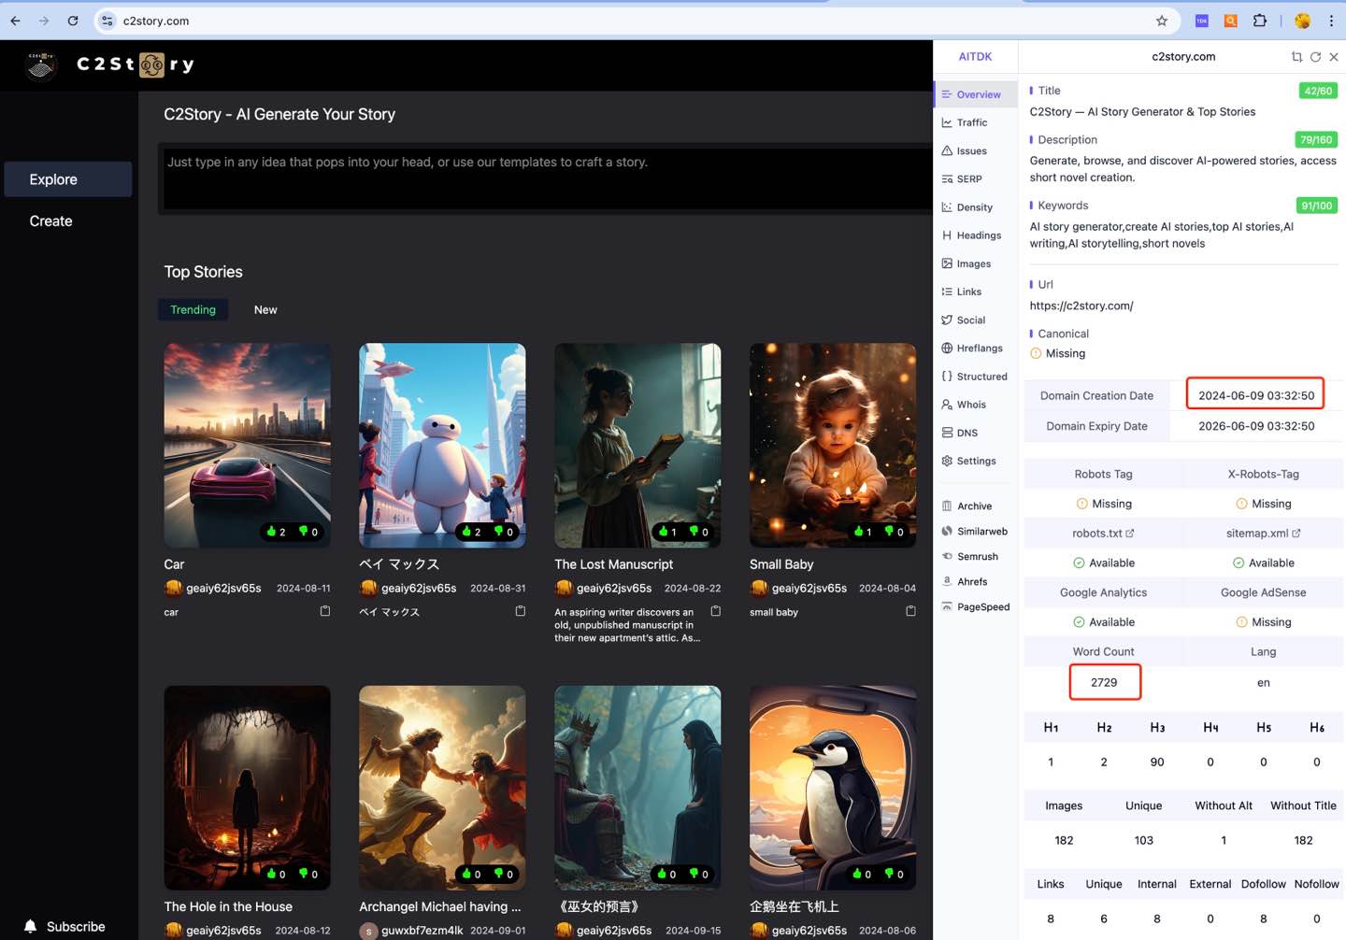Select the SERP section

[971, 178]
